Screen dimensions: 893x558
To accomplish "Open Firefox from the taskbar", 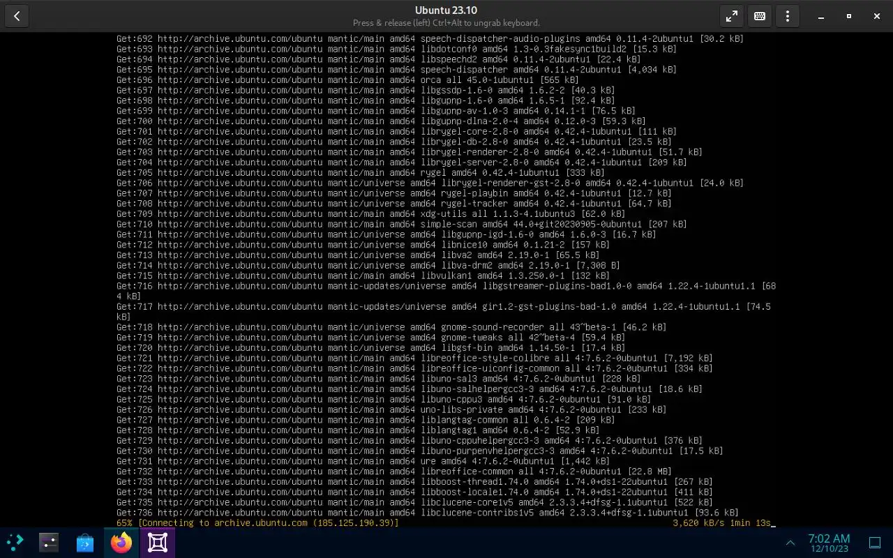I will pyautogui.click(x=121, y=542).
